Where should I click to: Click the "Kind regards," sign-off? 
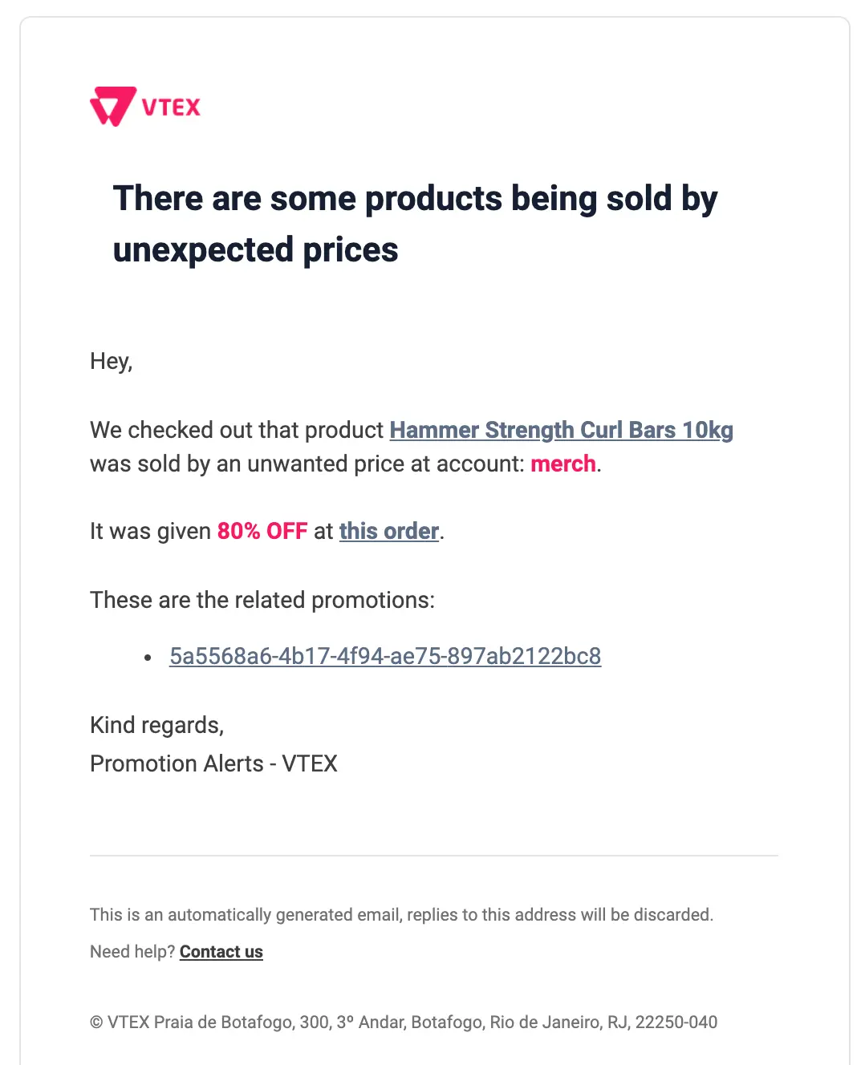[x=157, y=725]
